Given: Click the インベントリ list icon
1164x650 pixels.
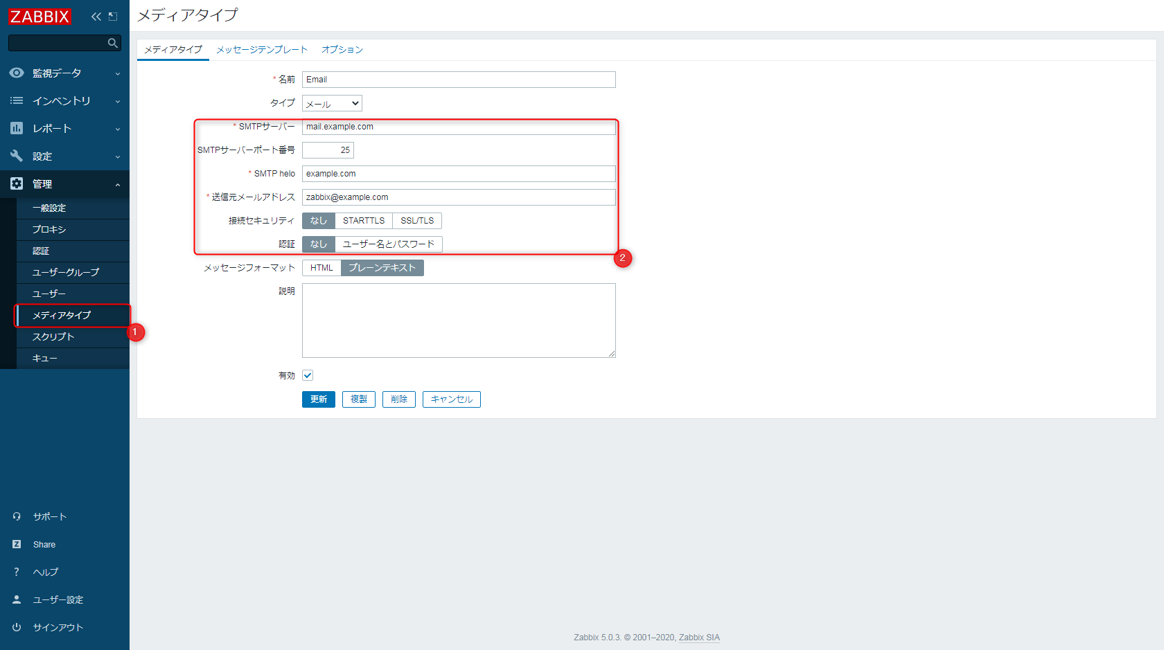Looking at the screenshot, I should point(17,100).
